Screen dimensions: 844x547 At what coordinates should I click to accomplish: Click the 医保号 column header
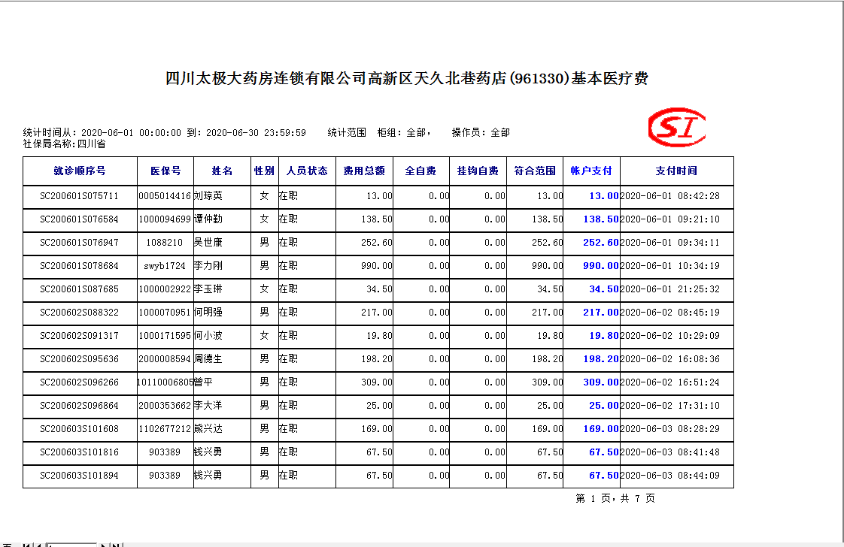pos(165,171)
